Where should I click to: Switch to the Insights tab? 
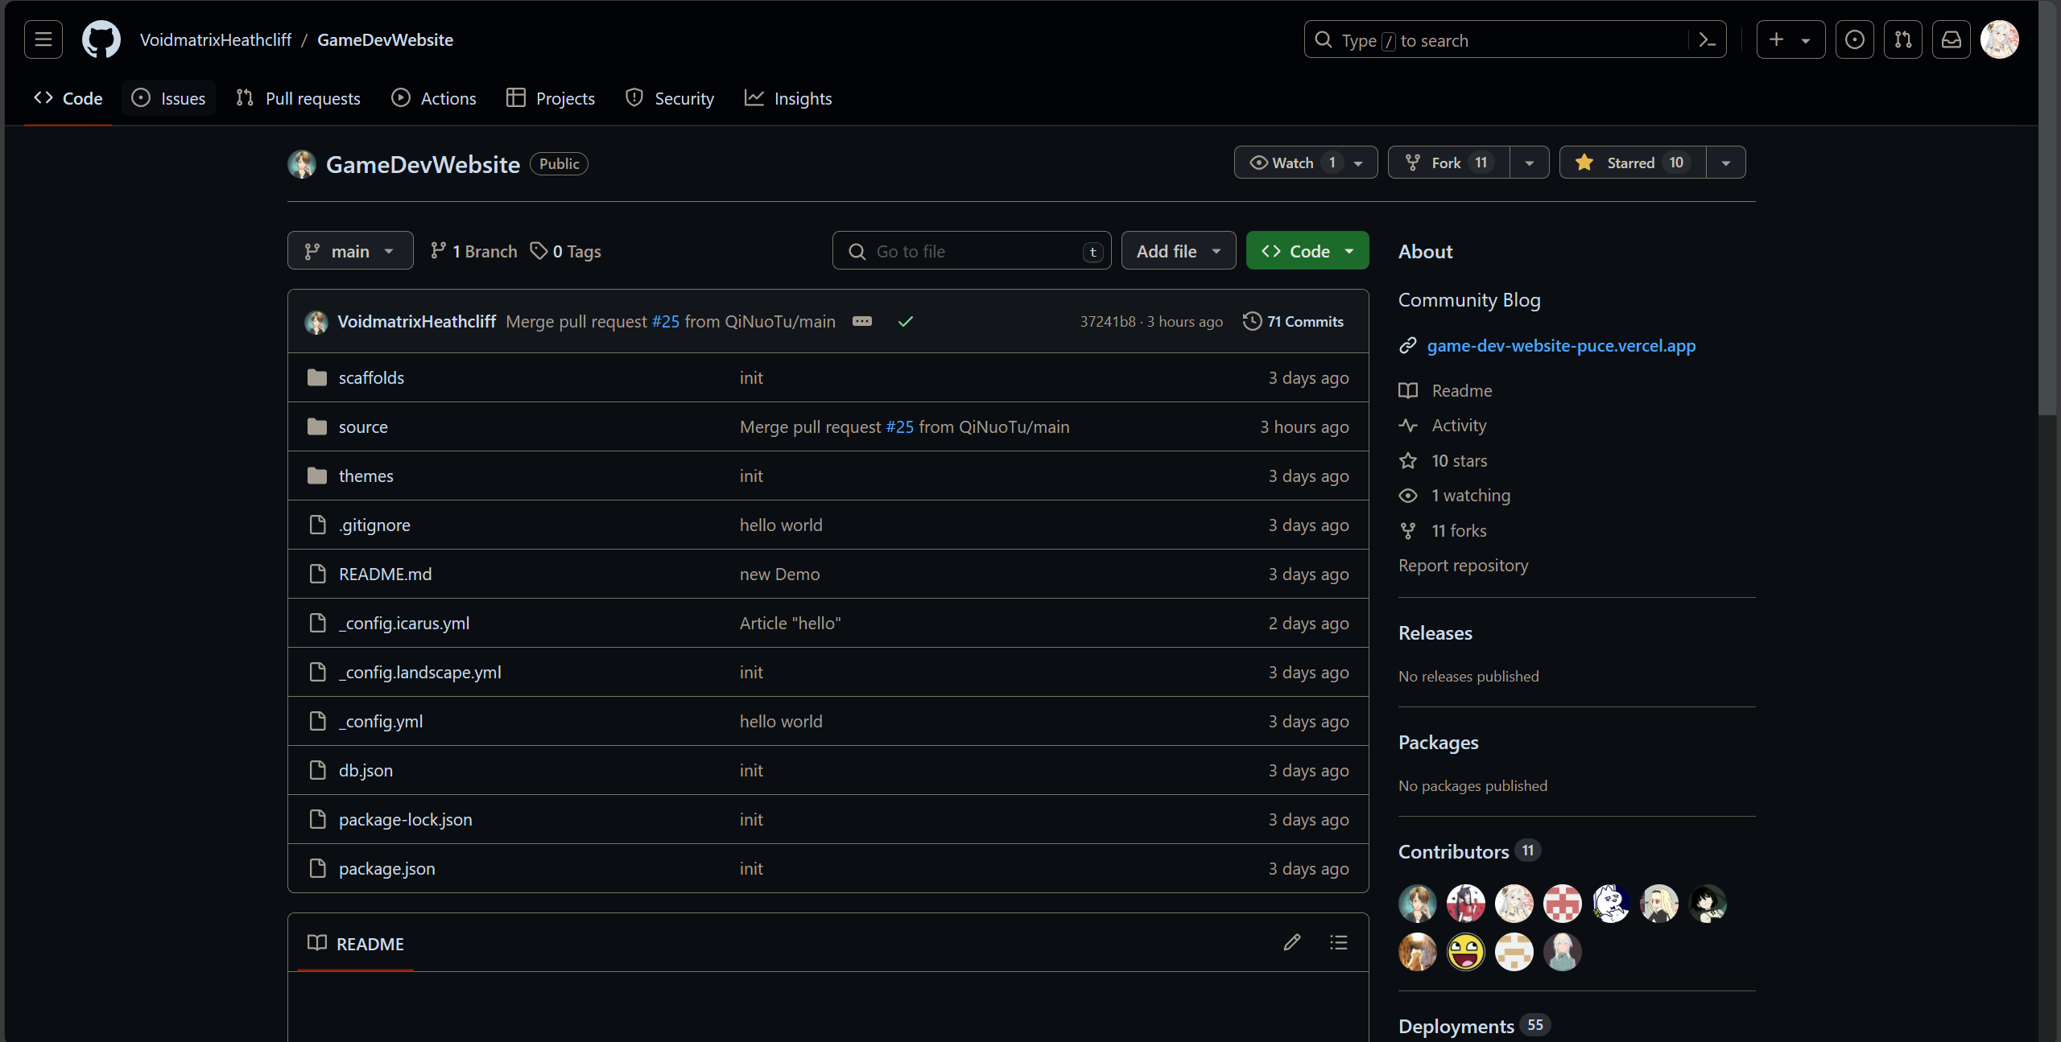coord(788,98)
